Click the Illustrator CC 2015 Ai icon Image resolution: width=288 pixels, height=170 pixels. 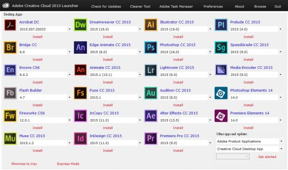tap(151, 25)
